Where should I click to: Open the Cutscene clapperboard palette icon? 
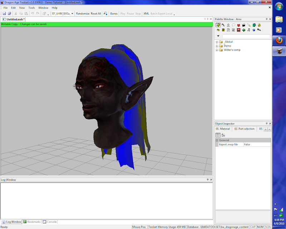(x=243, y=25)
